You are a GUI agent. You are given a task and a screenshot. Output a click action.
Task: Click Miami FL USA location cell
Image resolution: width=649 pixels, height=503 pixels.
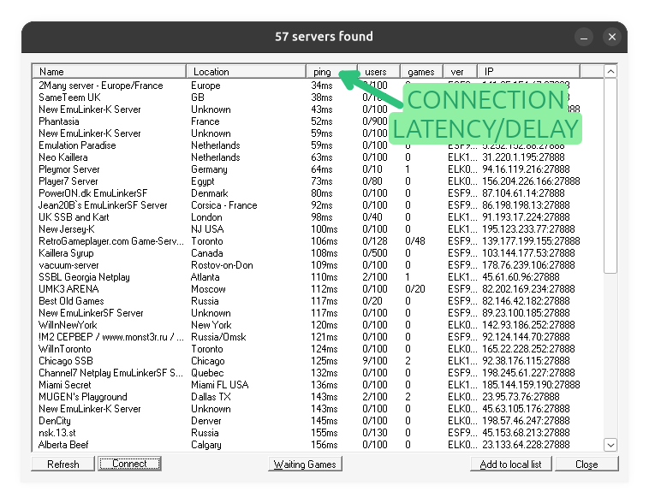click(x=220, y=386)
